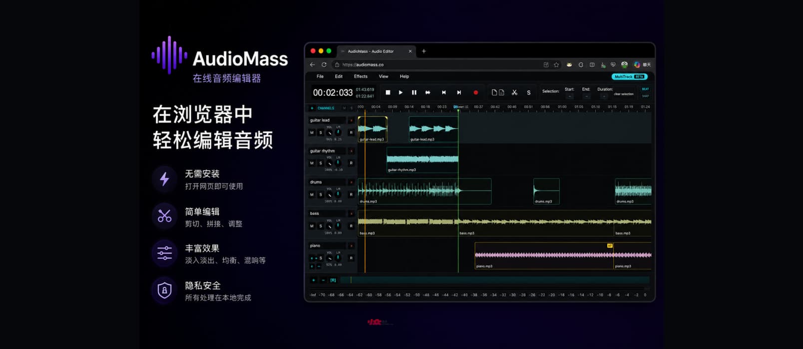Reload the audiomass.co page
The width and height of the screenshot is (803, 349).
pos(324,65)
